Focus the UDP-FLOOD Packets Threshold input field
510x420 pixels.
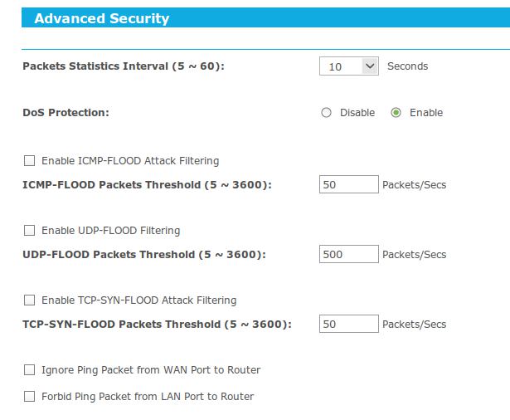(x=348, y=255)
